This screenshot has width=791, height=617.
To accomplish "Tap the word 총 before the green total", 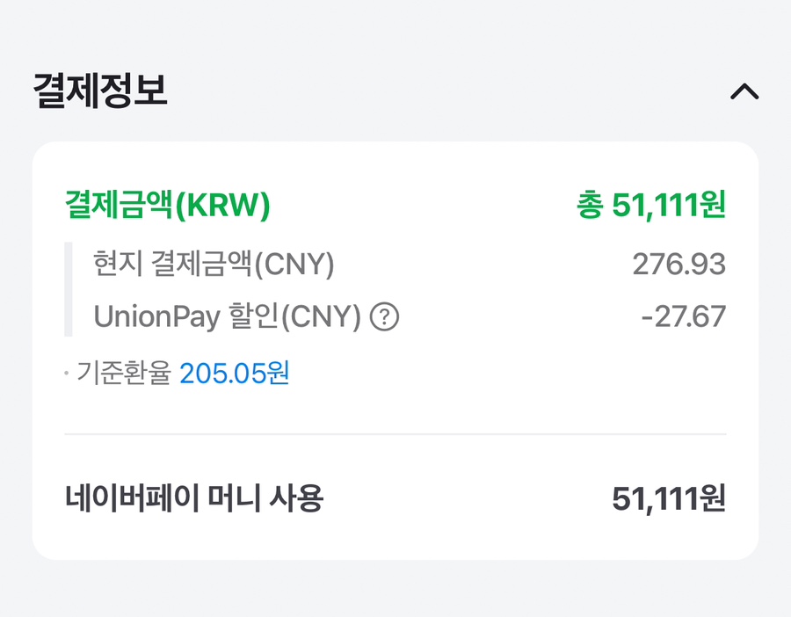I will click(591, 205).
